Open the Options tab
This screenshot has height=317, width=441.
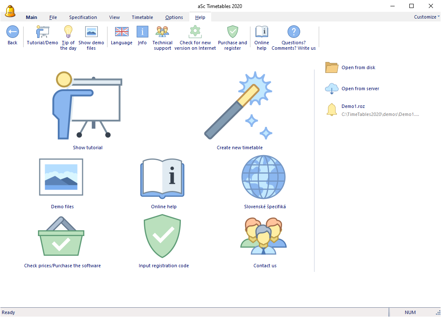[x=174, y=17]
